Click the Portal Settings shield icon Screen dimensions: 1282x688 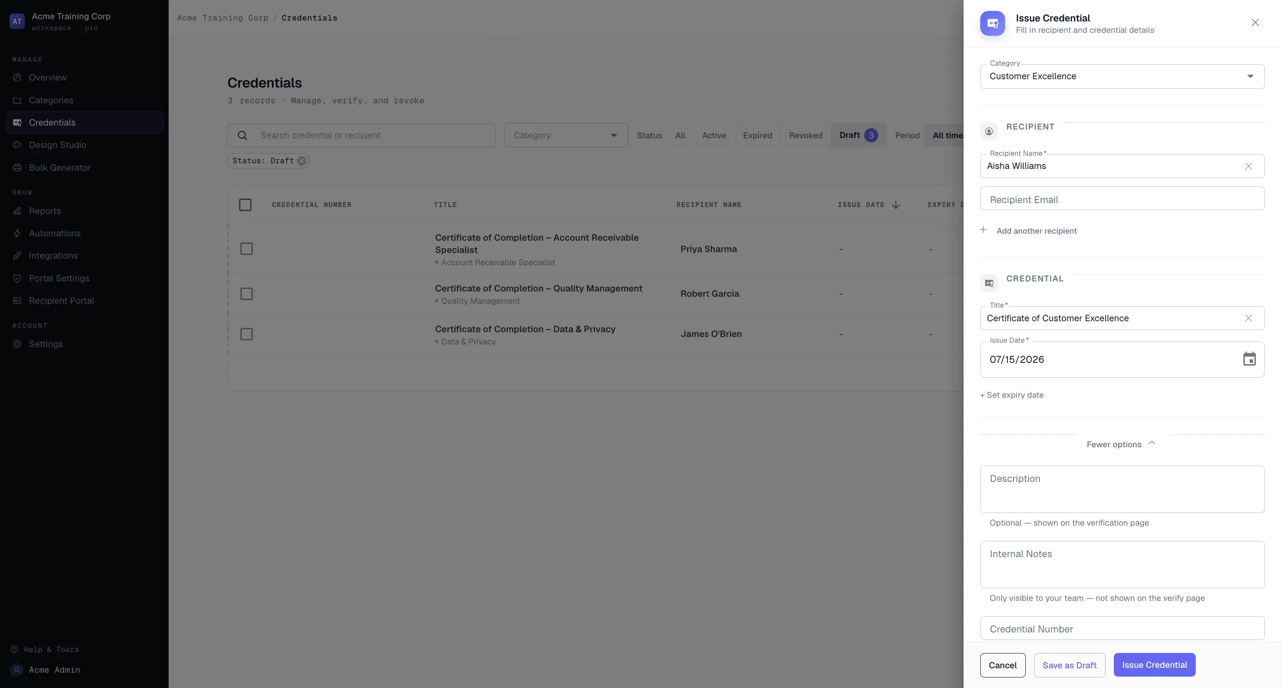[17, 279]
